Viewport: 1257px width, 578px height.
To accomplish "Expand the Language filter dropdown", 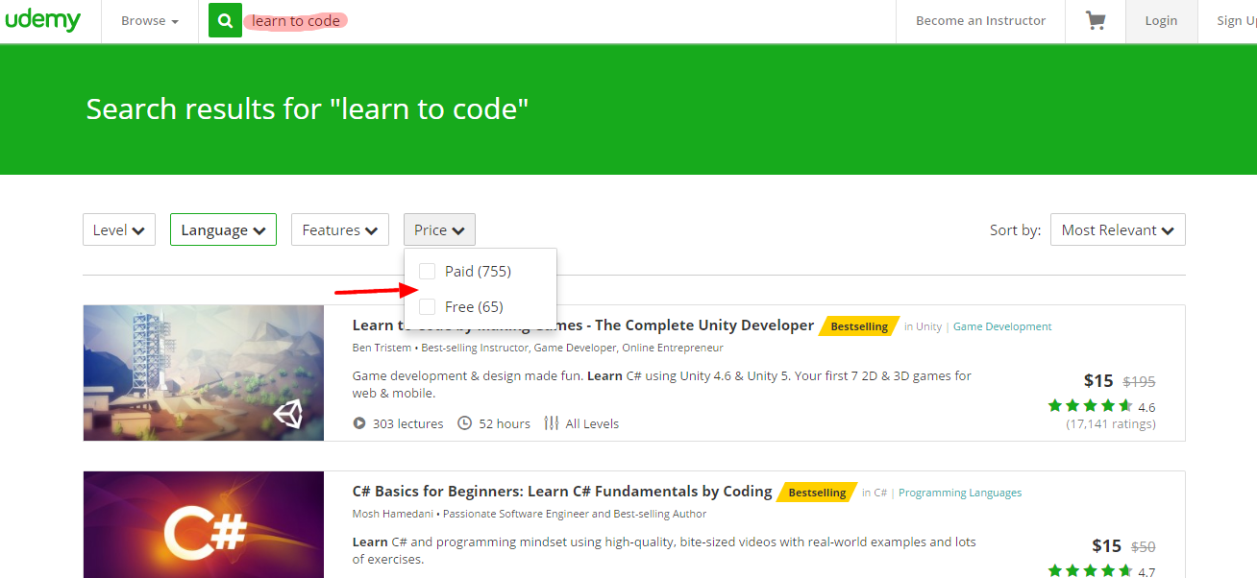I will pyautogui.click(x=223, y=229).
